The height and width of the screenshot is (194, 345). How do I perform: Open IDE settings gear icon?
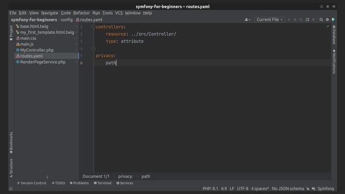[327, 19]
